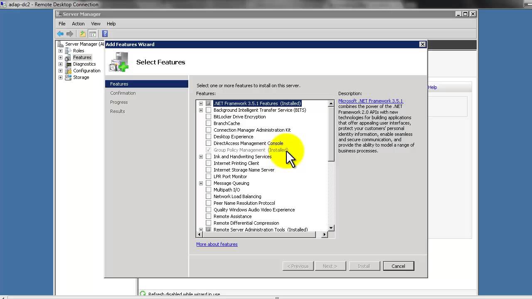Viewport: 532px width, 299px height.
Task: Click the features list scroll left arrow
Action: (200, 235)
